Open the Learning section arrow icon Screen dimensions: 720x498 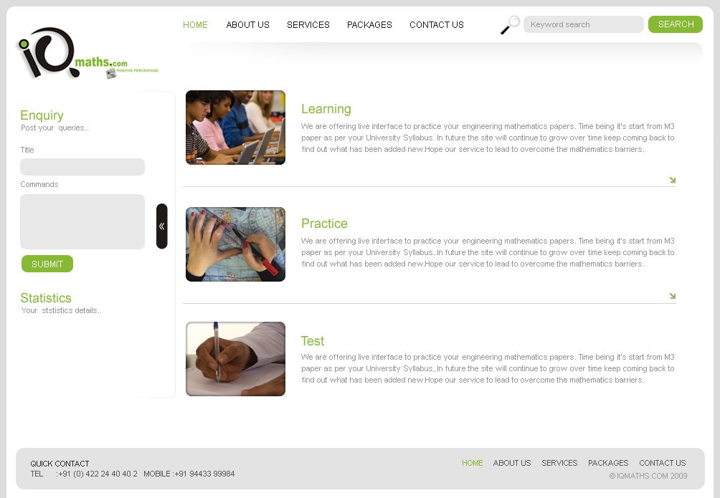672,180
